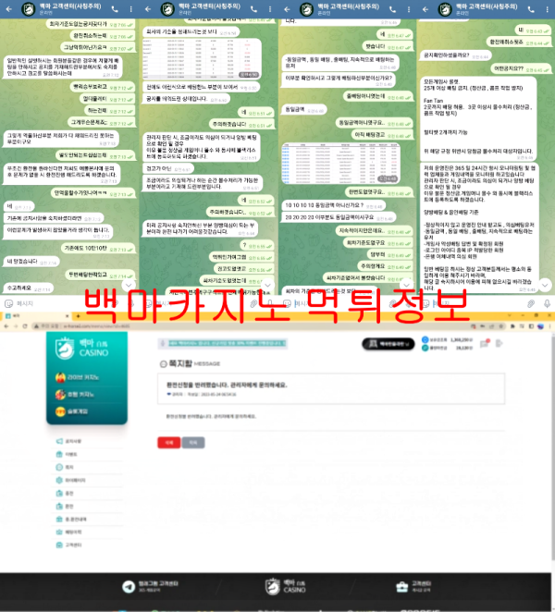The height and width of the screenshot is (612, 555).
Task: Open 슬롯게임 category
Action: coord(71,411)
